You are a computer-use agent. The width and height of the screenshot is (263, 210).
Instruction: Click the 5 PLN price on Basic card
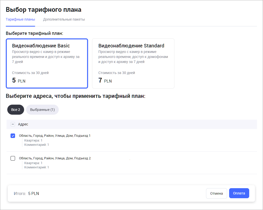coord(19,81)
